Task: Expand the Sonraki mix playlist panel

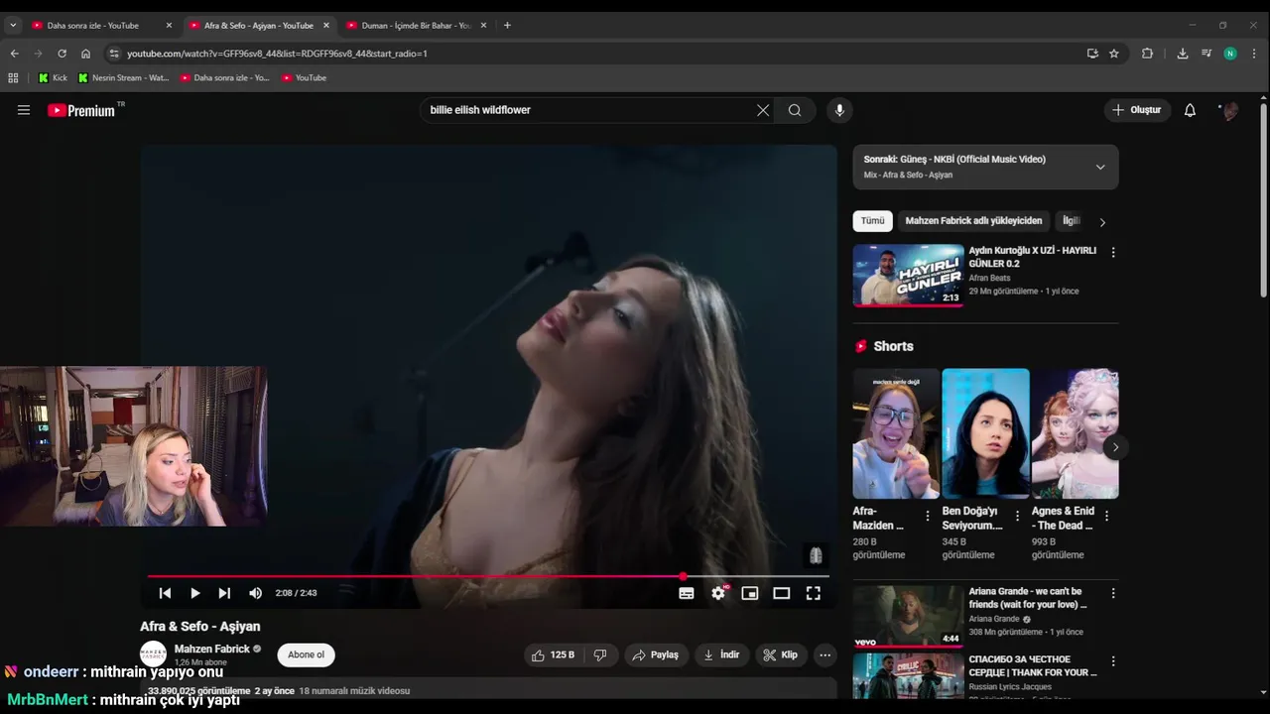Action: pos(1100,167)
